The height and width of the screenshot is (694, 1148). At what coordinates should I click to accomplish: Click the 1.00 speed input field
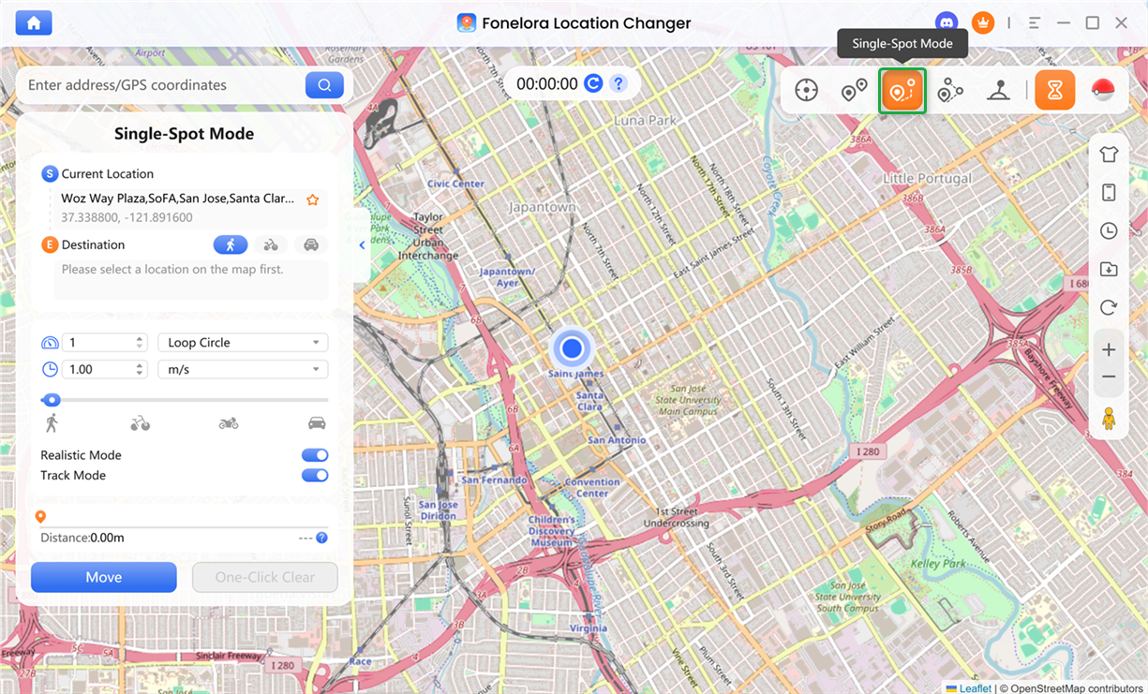(97, 370)
